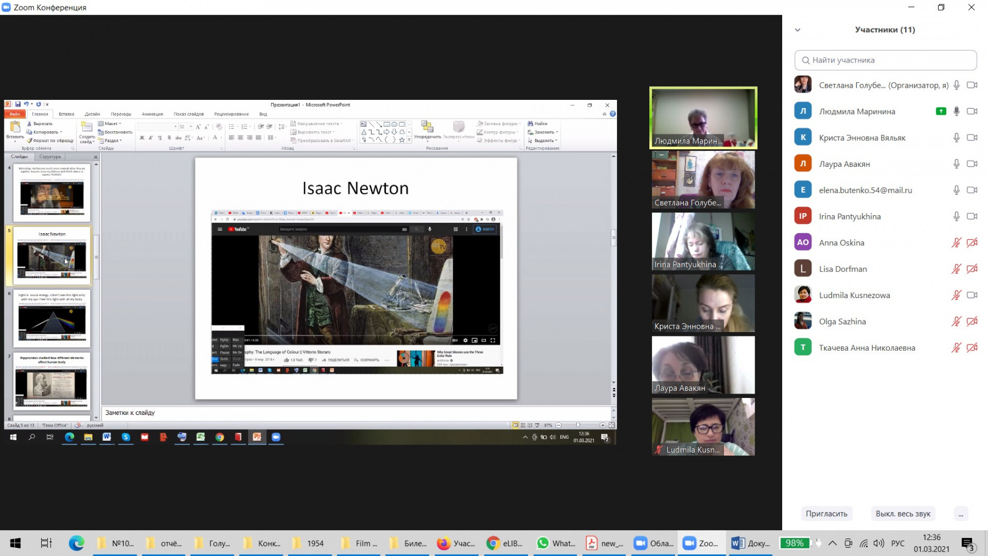The image size is (988, 556).
Task: Click microphone icon for Лаура Авакян
Action: click(956, 164)
